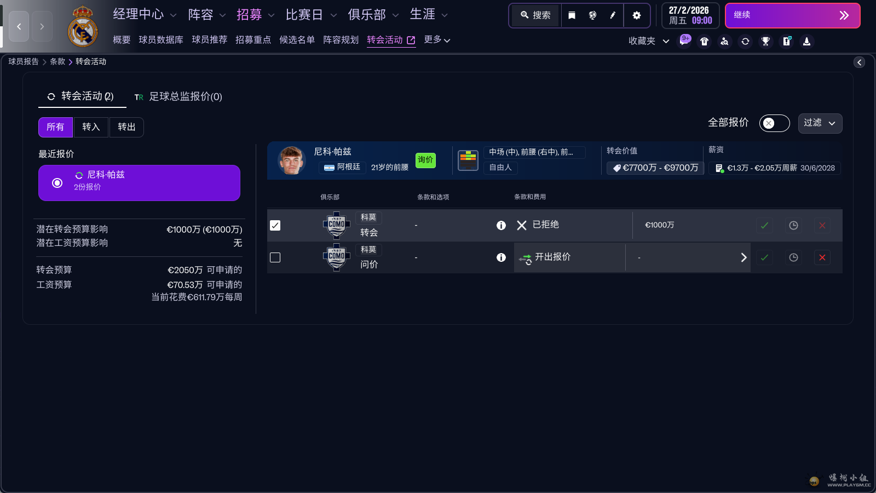View info icon on the rejected Como offer row

coord(501,225)
